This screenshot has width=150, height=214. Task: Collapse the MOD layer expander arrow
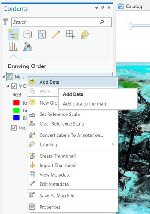pyautogui.click(x=8, y=86)
